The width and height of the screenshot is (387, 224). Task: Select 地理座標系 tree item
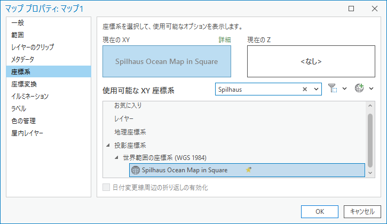130,132
